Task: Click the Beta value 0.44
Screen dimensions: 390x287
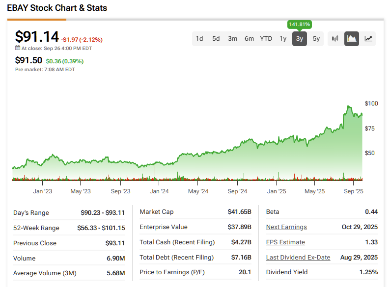Action: [x=371, y=212]
